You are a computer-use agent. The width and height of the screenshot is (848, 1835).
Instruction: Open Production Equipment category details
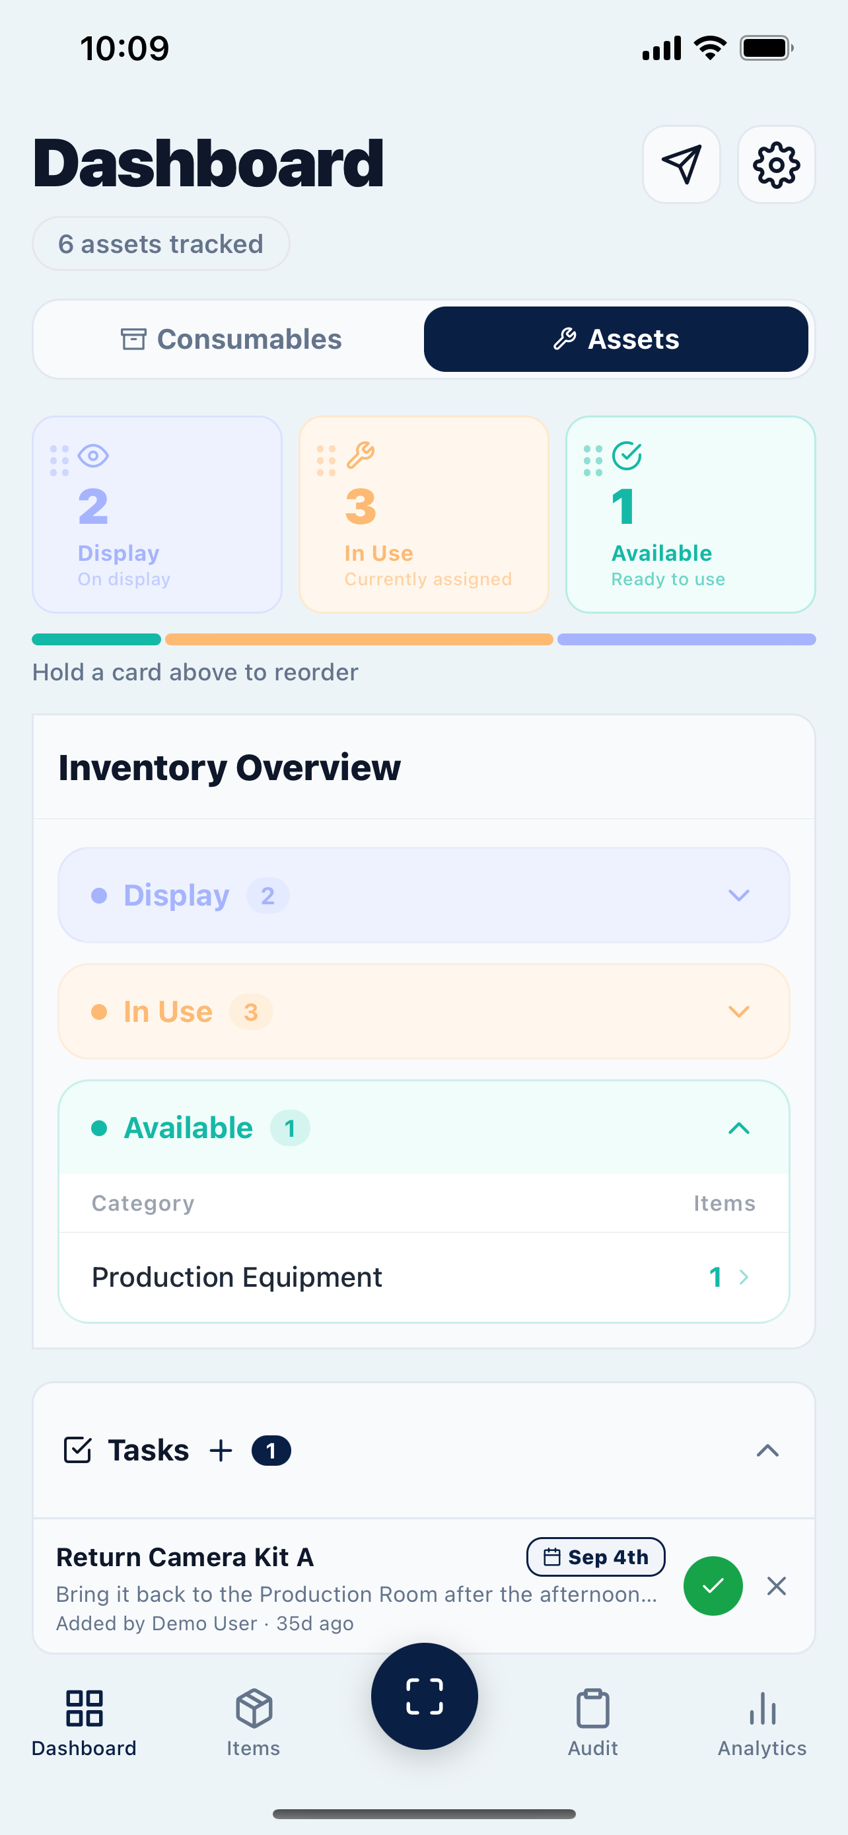pos(423,1277)
